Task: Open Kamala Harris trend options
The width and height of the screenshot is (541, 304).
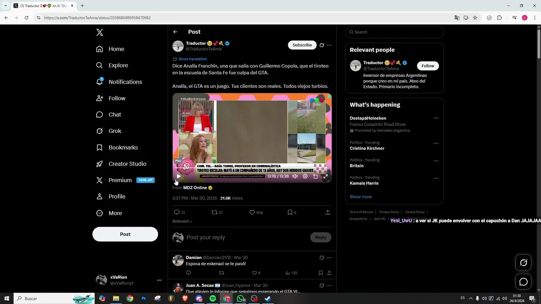Action: [436, 178]
